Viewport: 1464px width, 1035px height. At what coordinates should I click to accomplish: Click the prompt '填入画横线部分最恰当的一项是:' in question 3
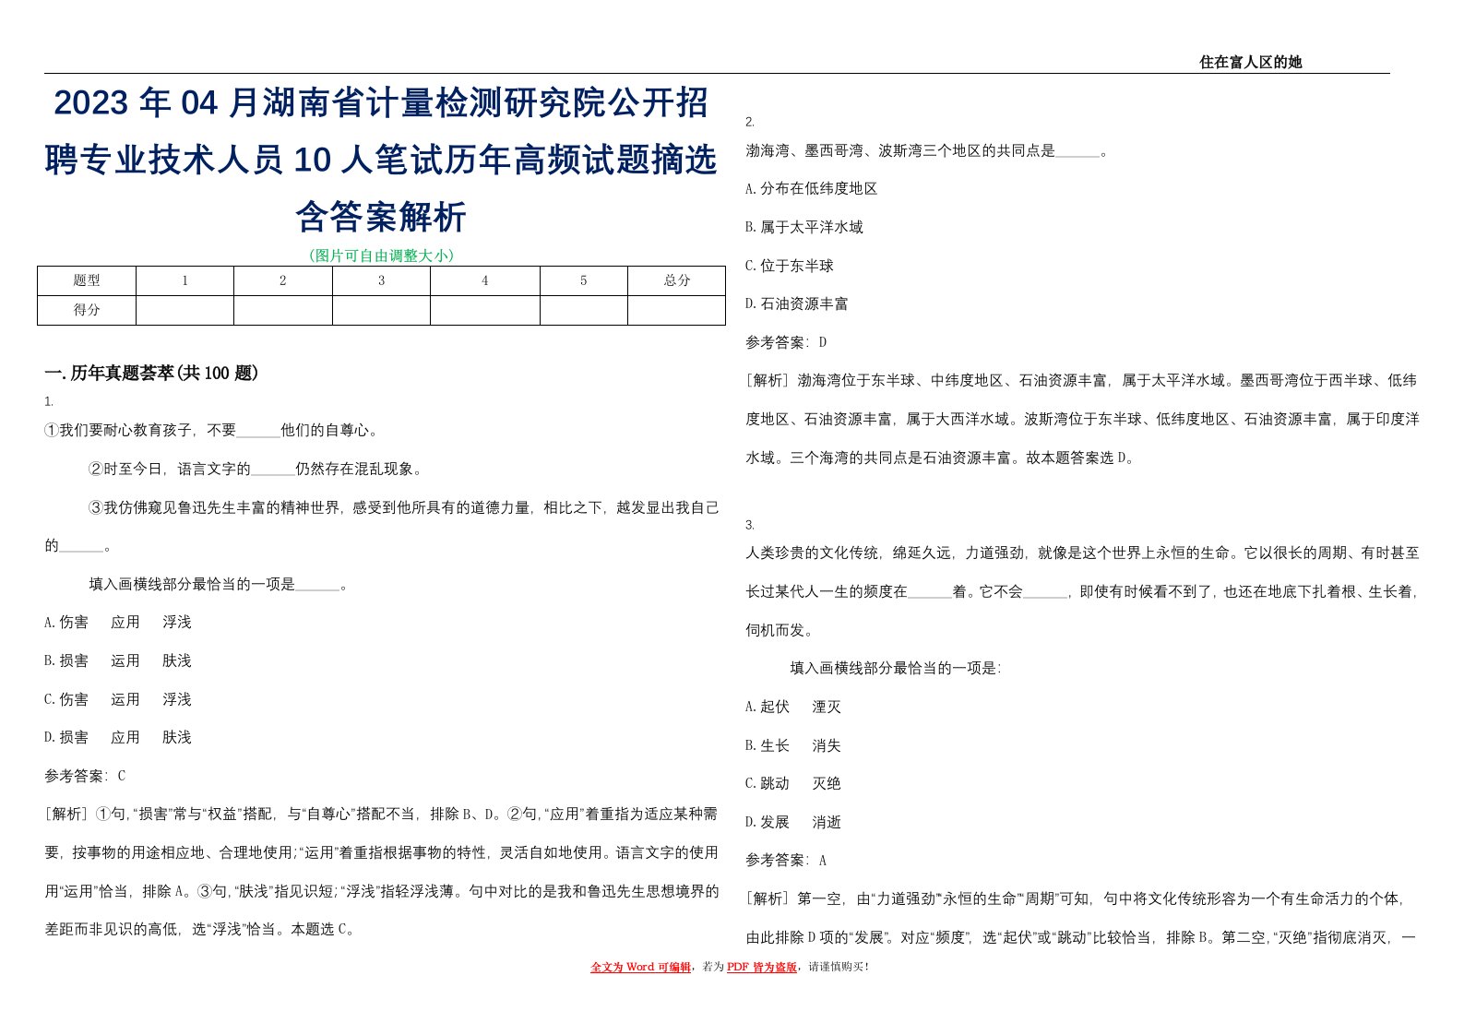click(895, 668)
